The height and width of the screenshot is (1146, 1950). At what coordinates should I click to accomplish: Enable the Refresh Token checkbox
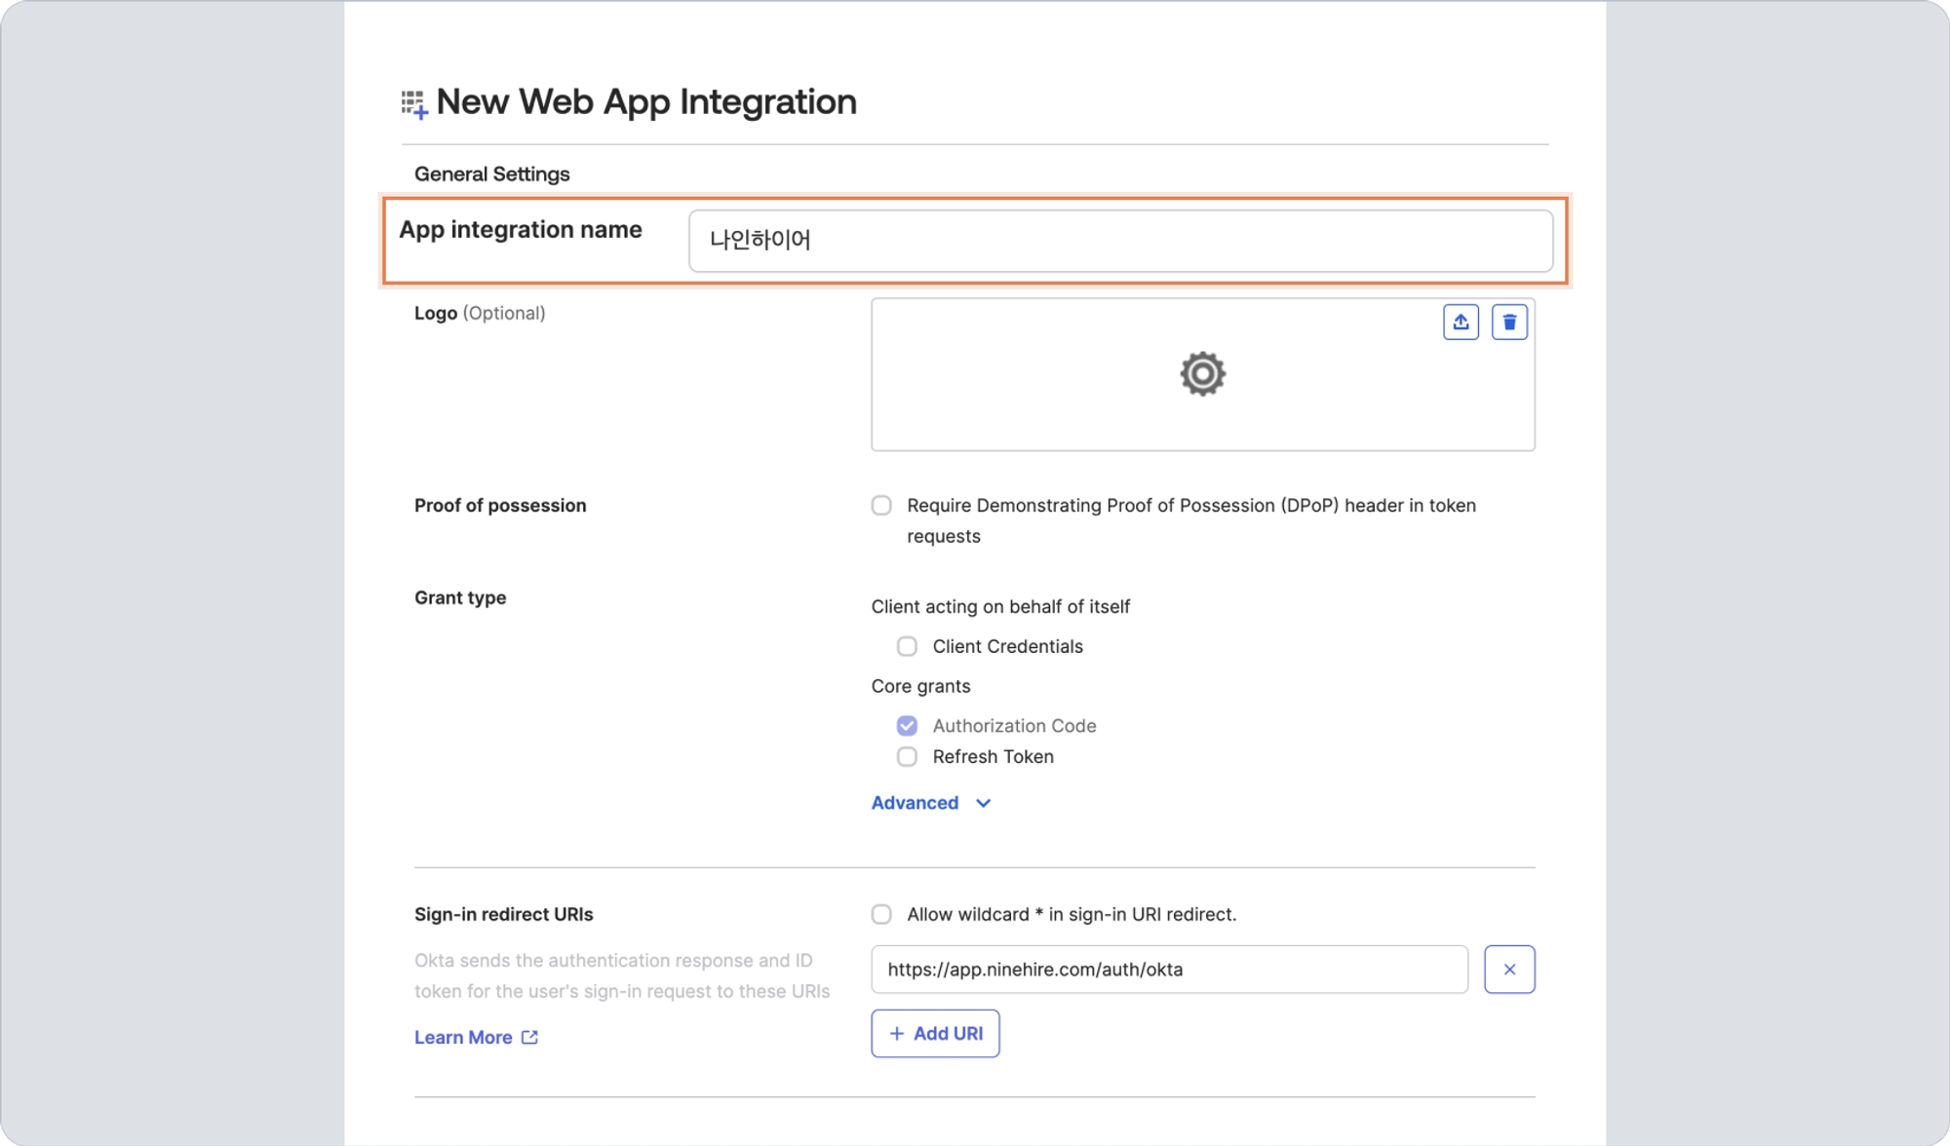(907, 756)
